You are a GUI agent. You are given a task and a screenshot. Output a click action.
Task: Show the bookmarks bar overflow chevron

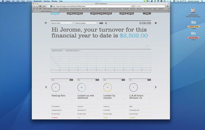click(169, 9)
